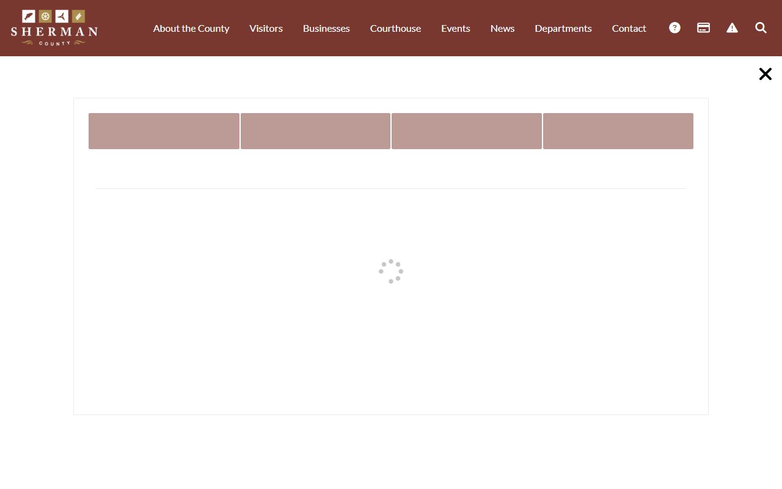Open the About the County menu
The height and width of the screenshot is (489, 782).
click(x=191, y=28)
